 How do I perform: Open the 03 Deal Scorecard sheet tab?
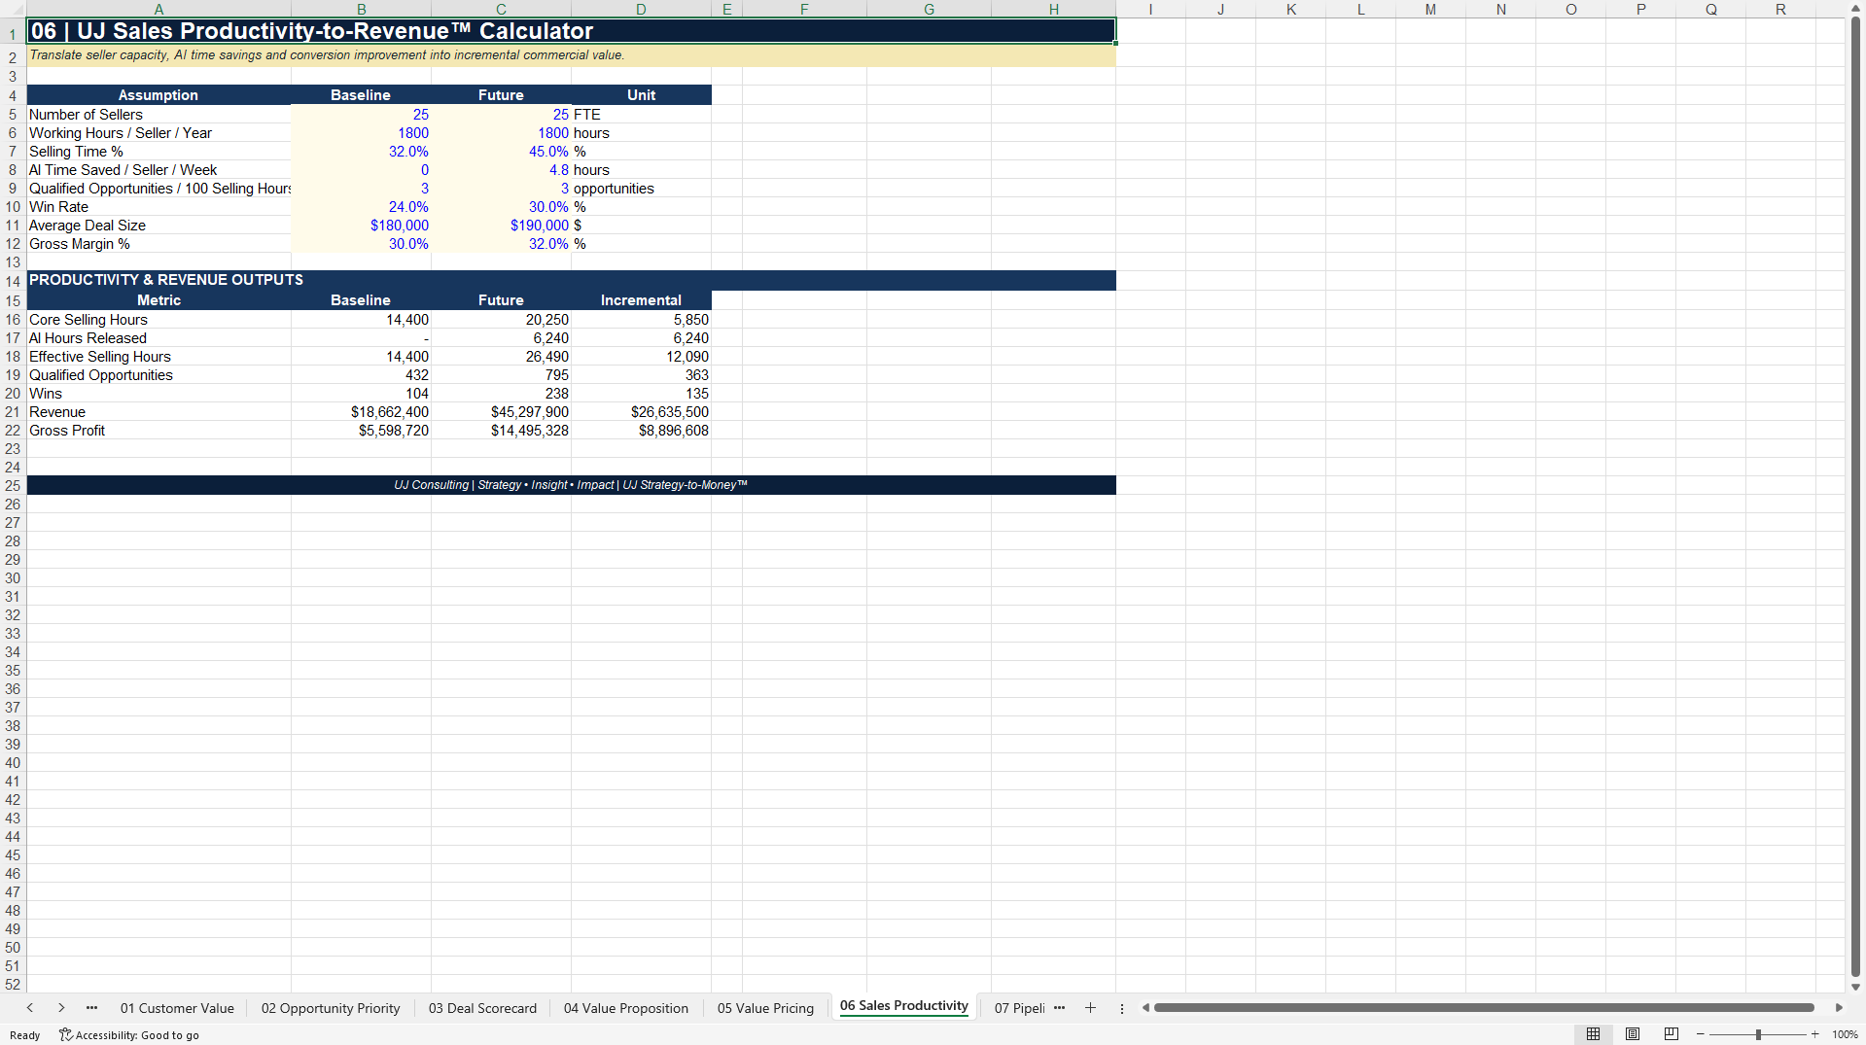pyautogui.click(x=482, y=1008)
